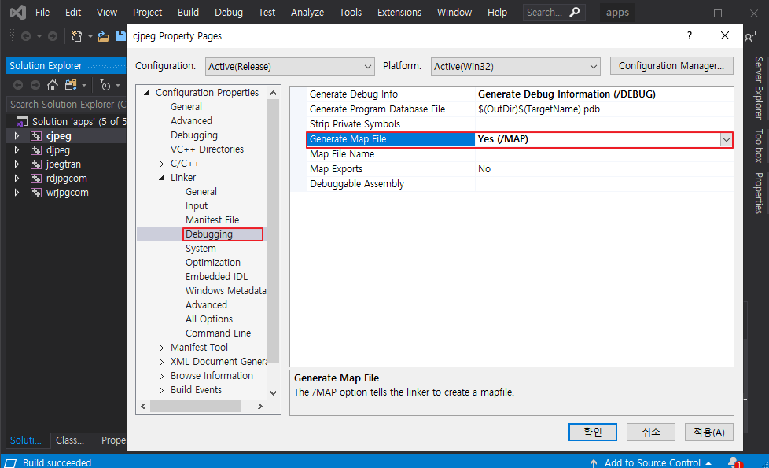The width and height of the screenshot is (769, 468).
Task: Click tree horizontal scrollbar right arrow
Action: coord(260,406)
